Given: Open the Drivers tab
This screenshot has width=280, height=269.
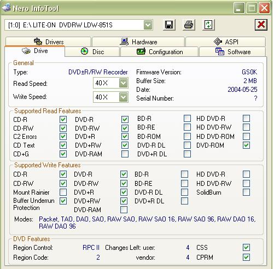Looking at the screenshot, I should (x=48, y=42).
